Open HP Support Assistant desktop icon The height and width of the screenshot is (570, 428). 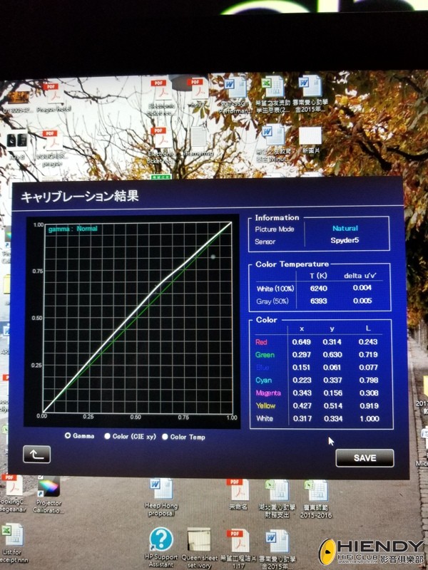pyautogui.click(x=161, y=539)
